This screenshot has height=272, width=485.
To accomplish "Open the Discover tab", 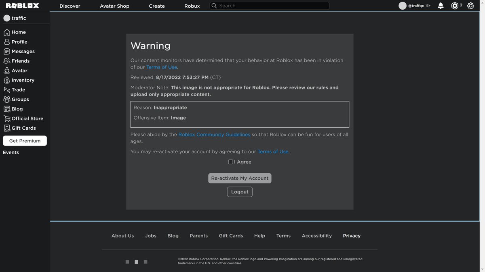I will (70, 6).
